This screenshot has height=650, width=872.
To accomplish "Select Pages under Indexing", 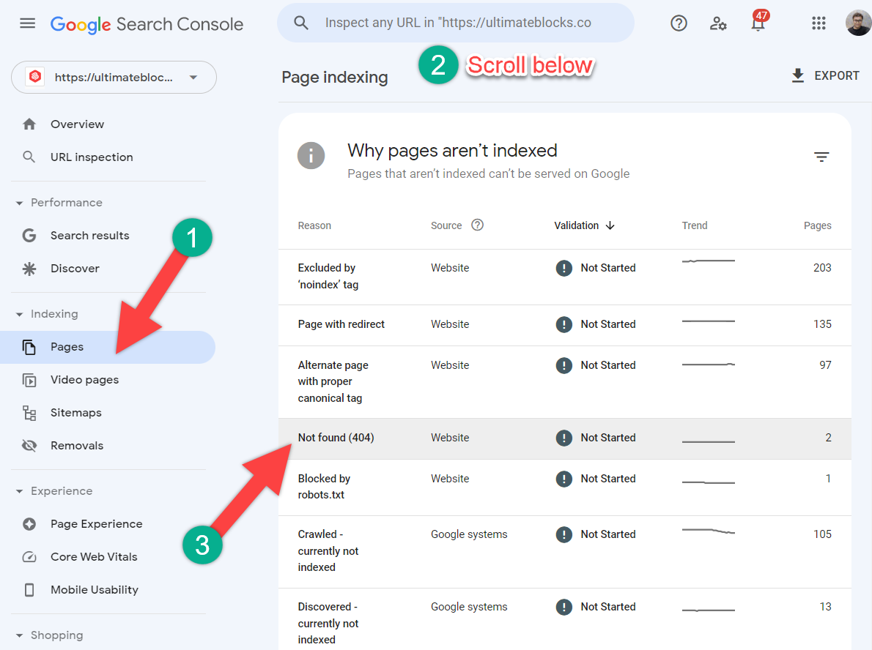I will 108,347.
